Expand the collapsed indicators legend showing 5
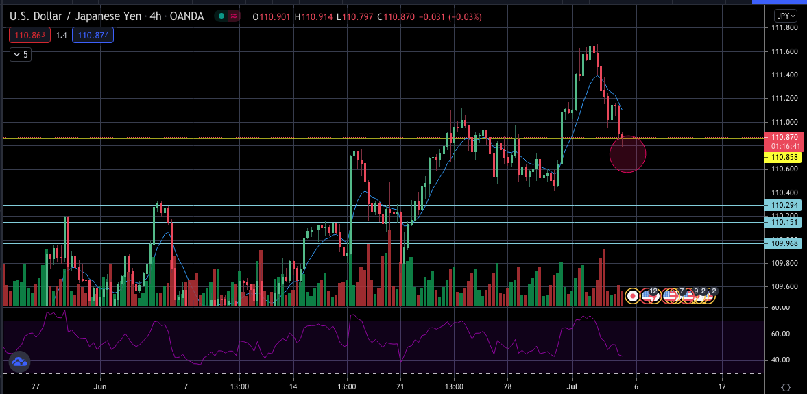 (x=21, y=55)
